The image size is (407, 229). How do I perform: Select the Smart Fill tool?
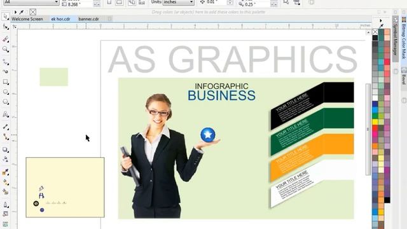(5, 192)
